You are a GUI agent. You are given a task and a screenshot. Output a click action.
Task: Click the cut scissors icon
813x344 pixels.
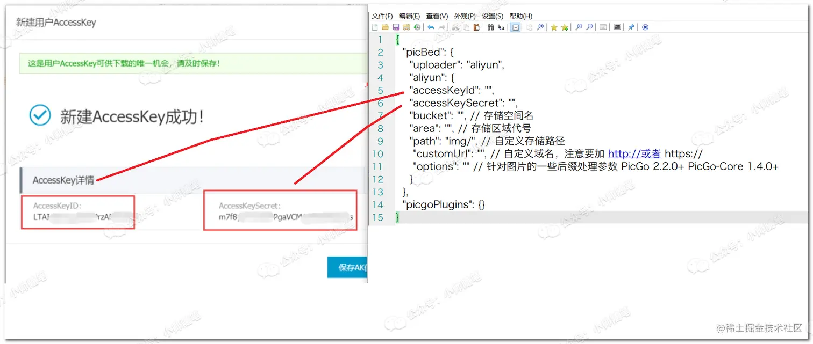(x=455, y=27)
